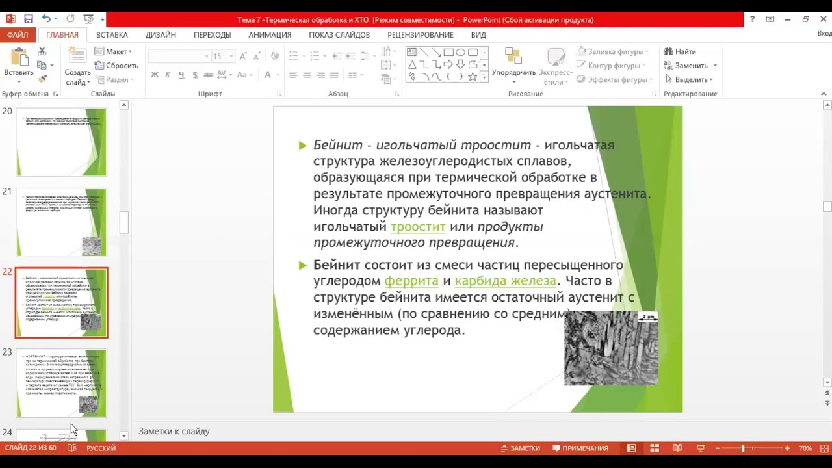Open the ДИЗАЙН tab

[161, 35]
